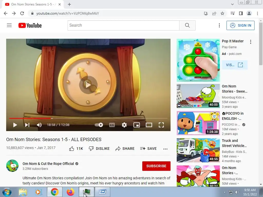Like the video with thumbs up
The height and width of the screenshot is (197, 263).
[76, 149]
